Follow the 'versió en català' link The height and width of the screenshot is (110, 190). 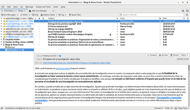point(63,68)
